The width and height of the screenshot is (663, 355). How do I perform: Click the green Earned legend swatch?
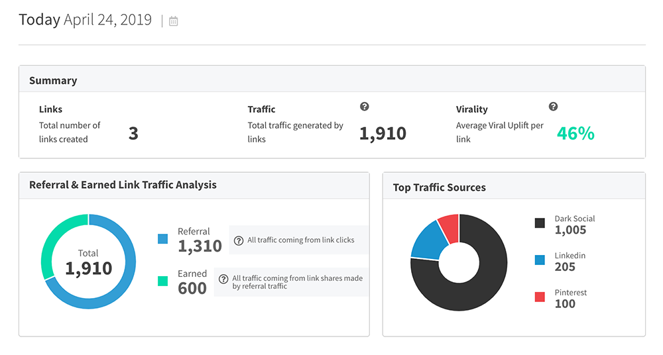(163, 281)
